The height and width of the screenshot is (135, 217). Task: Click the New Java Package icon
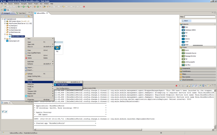pos(35,6)
